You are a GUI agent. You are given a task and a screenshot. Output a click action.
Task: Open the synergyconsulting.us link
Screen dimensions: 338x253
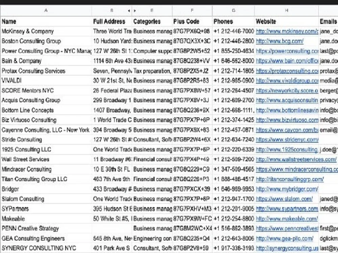(287, 248)
